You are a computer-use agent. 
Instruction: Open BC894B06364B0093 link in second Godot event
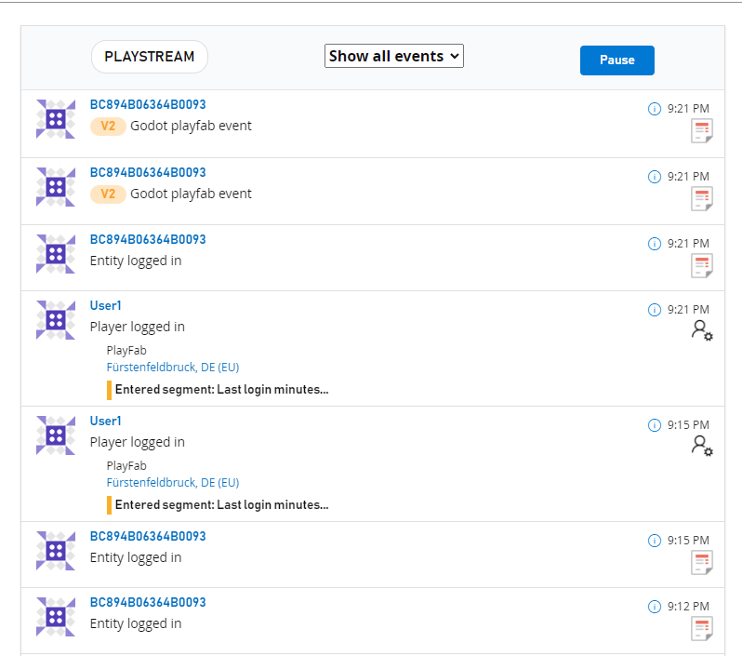tap(148, 172)
